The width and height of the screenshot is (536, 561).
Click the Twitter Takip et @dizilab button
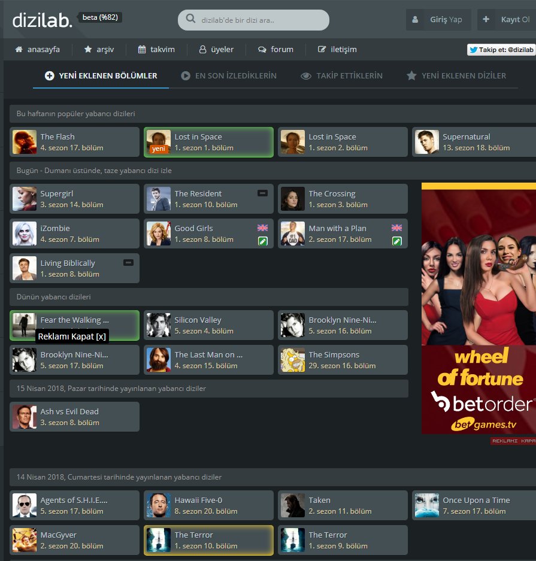point(501,50)
